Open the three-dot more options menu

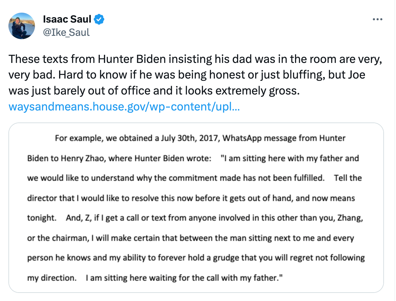(x=377, y=20)
